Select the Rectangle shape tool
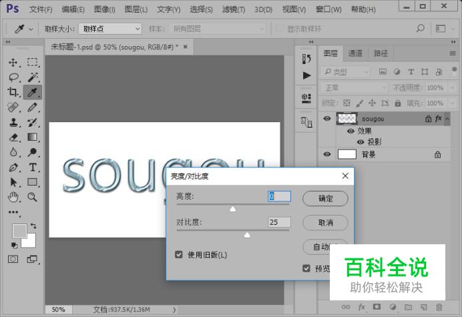The width and height of the screenshot is (462, 317). (x=32, y=182)
